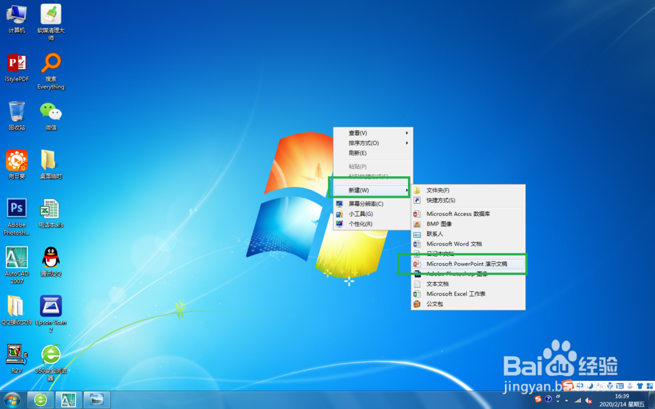Select Microsoft Excel 工作表 entry

click(468, 294)
